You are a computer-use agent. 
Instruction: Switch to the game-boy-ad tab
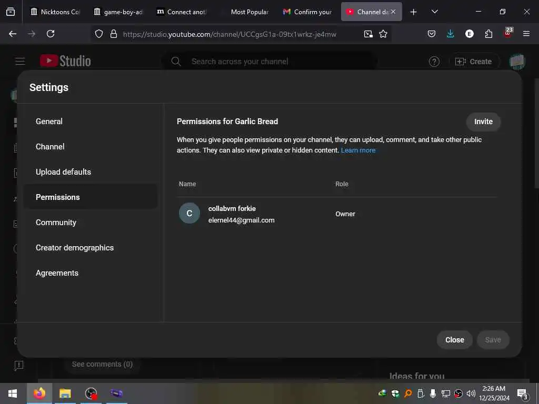118,12
